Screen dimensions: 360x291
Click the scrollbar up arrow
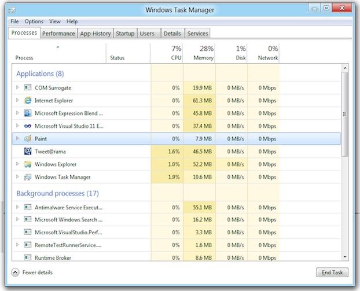coord(345,68)
